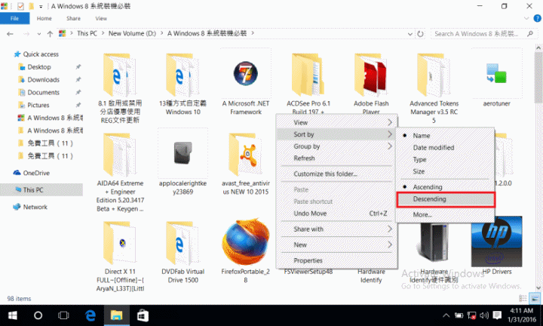Expand the ribbon chevron
Image resolution: width=543 pixels, height=326 pixels.
pos(526,18)
